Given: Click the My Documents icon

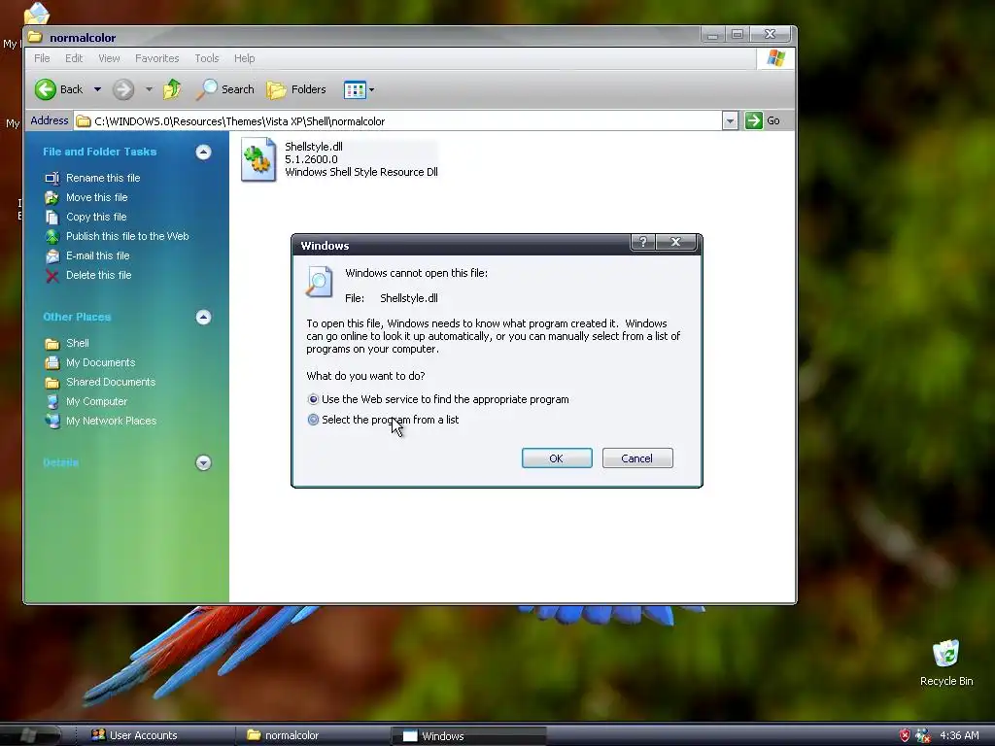Looking at the screenshot, I should pos(52,363).
